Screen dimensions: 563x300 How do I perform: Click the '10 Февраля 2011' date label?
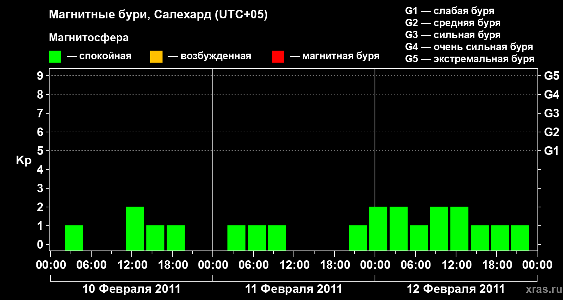pos(131,289)
